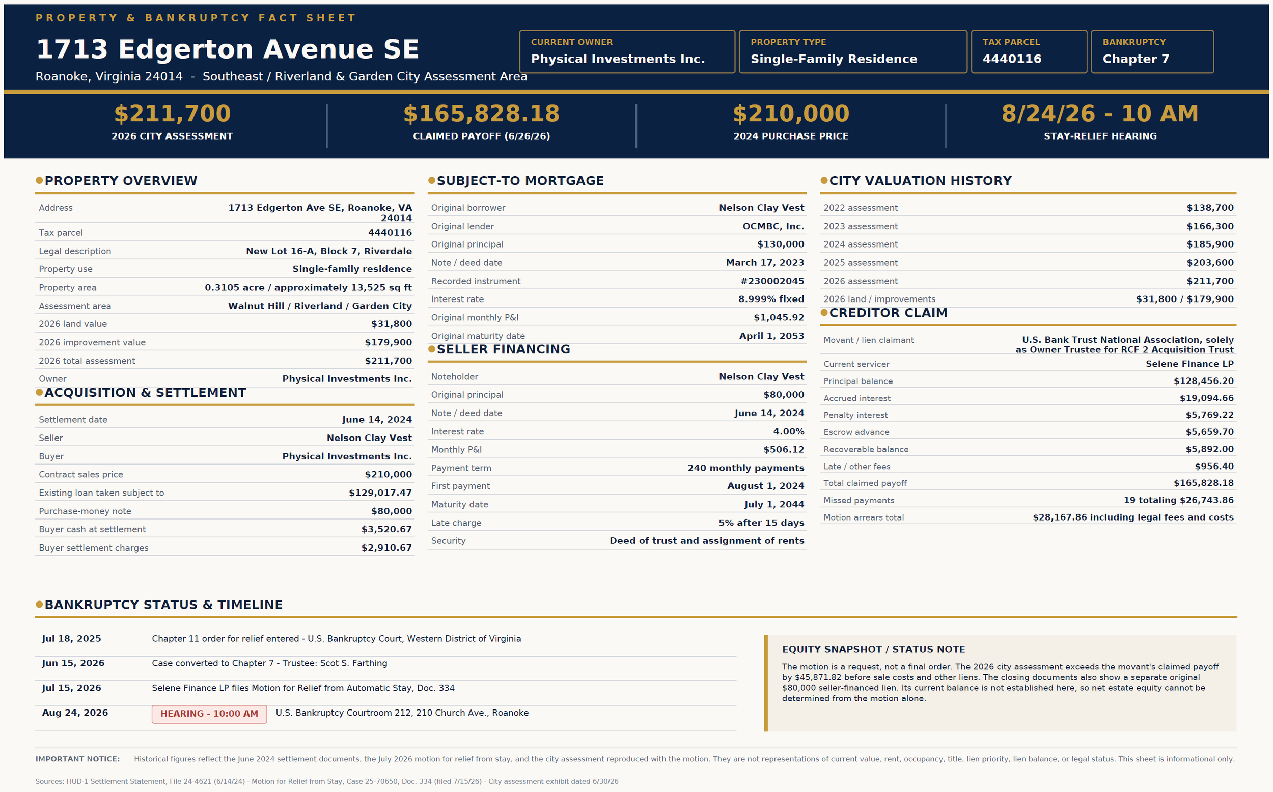
Task: Click the EQUITY SNAPSHOT / STATUS NOTE heading
Action: pyautogui.click(x=873, y=649)
